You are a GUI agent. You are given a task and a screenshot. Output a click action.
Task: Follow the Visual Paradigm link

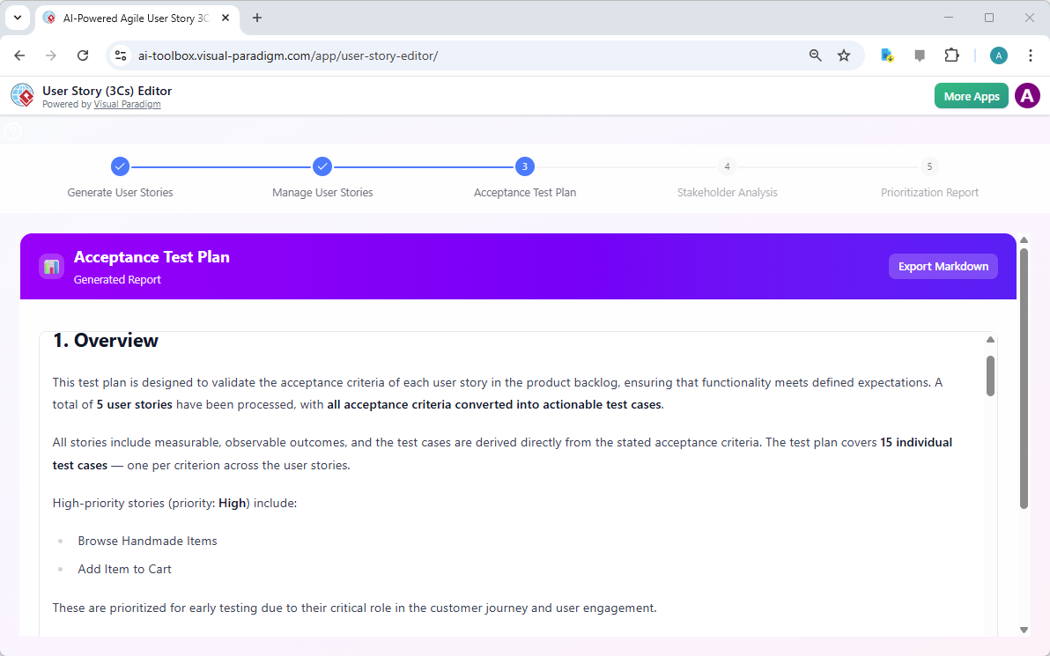point(127,104)
